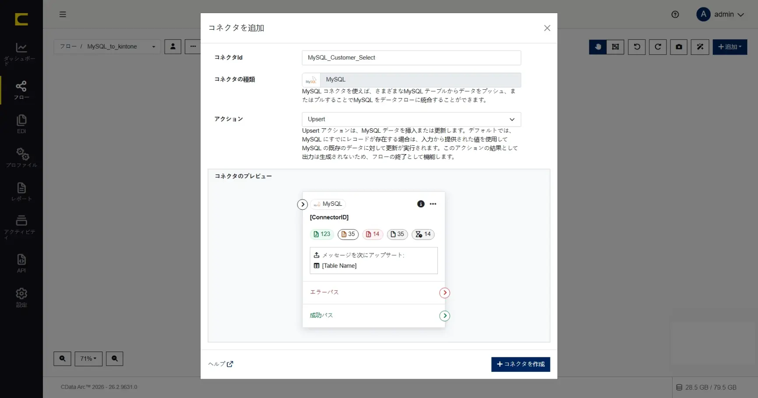This screenshot has height=398, width=758.
Task: Open the プロファイル sidebar section
Action: click(21, 158)
